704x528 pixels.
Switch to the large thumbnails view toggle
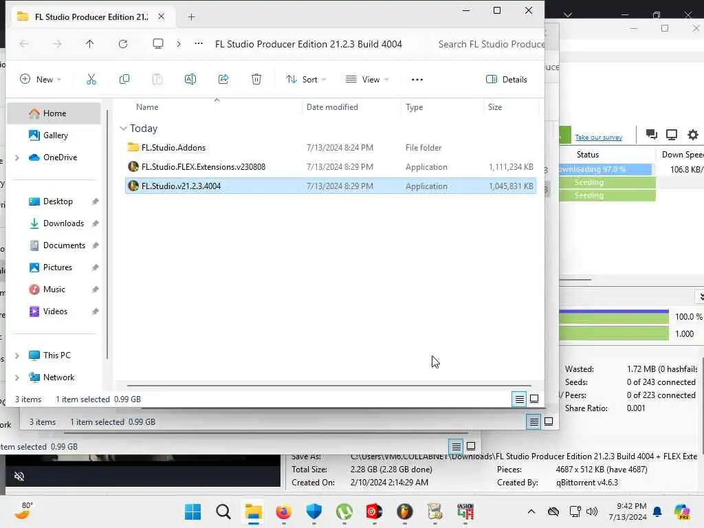pyautogui.click(x=534, y=399)
